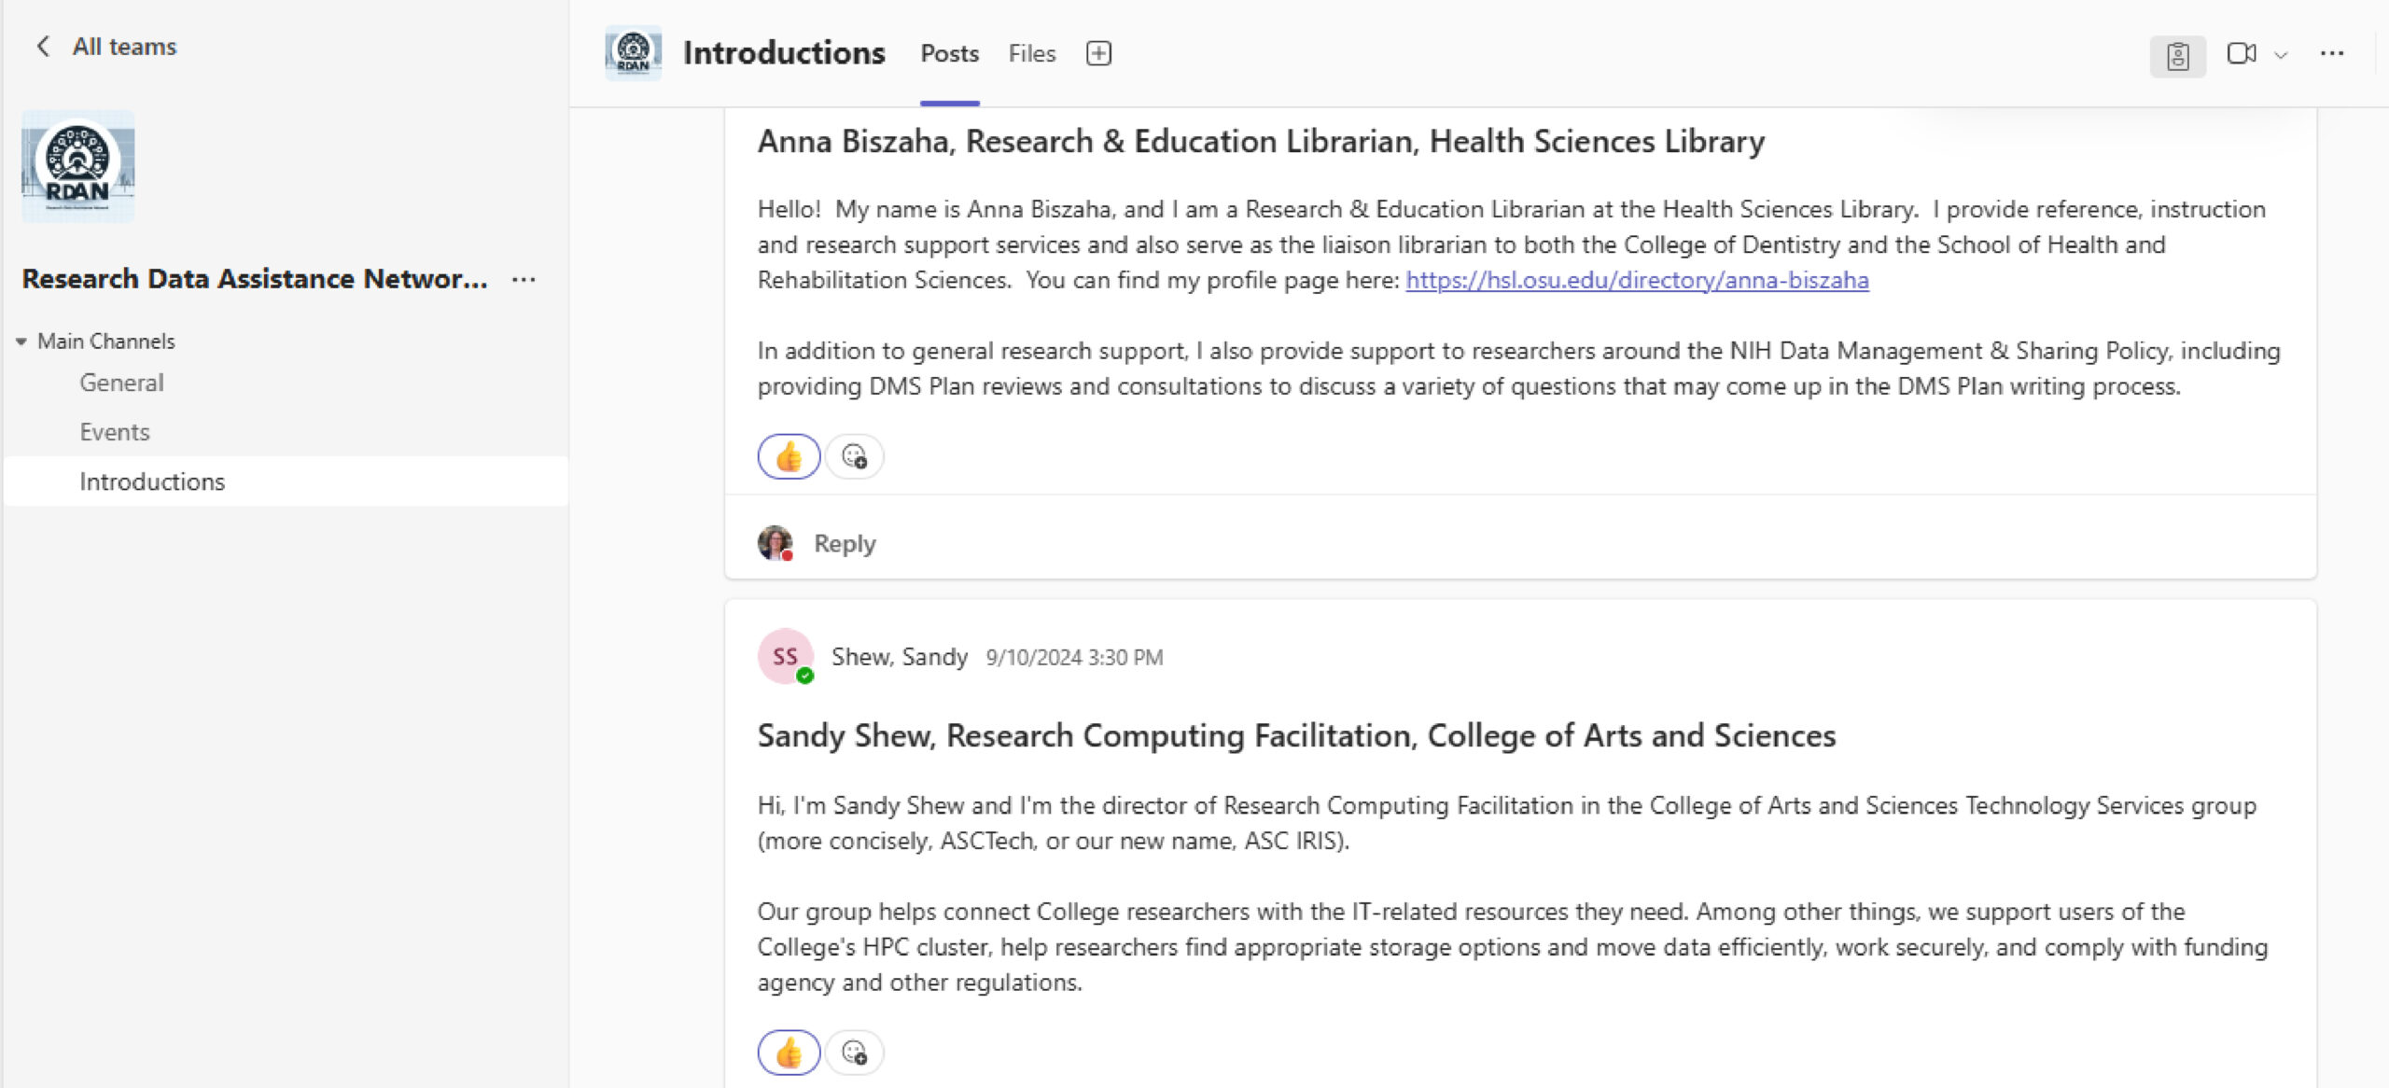Image resolution: width=2389 pixels, height=1088 pixels.
Task: Click the Posts tab in Introductions
Action: (x=948, y=53)
